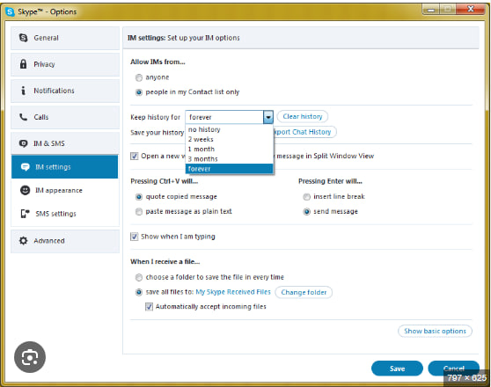Choose 1 month from history list

click(x=229, y=149)
